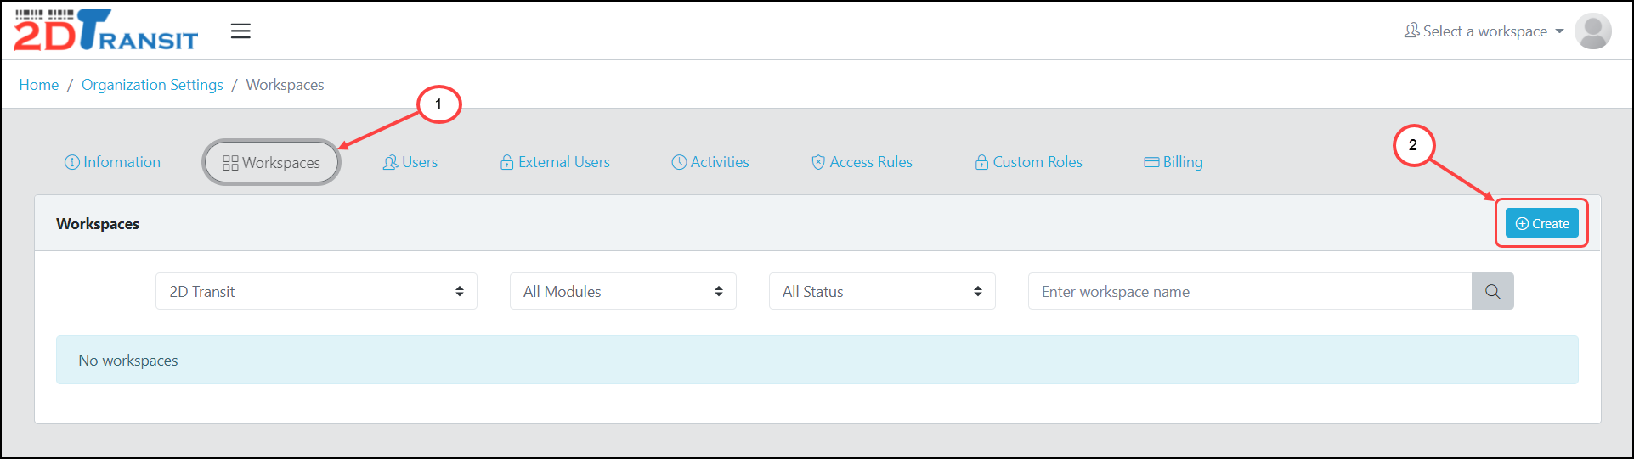Navigate to Home breadcrumb link
Viewport: 1634px width, 459px height.
click(x=39, y=85)
